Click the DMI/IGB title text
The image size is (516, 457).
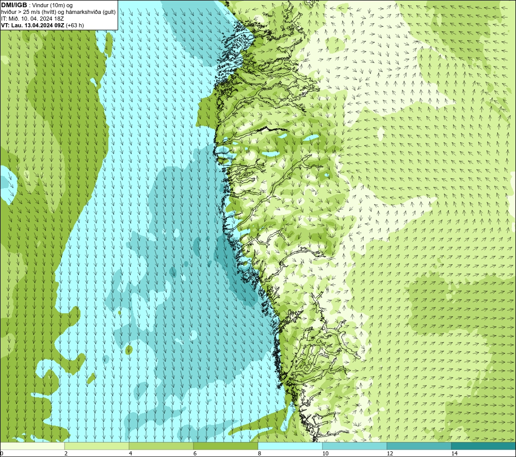pyautogui.click(x=14, y=5)
